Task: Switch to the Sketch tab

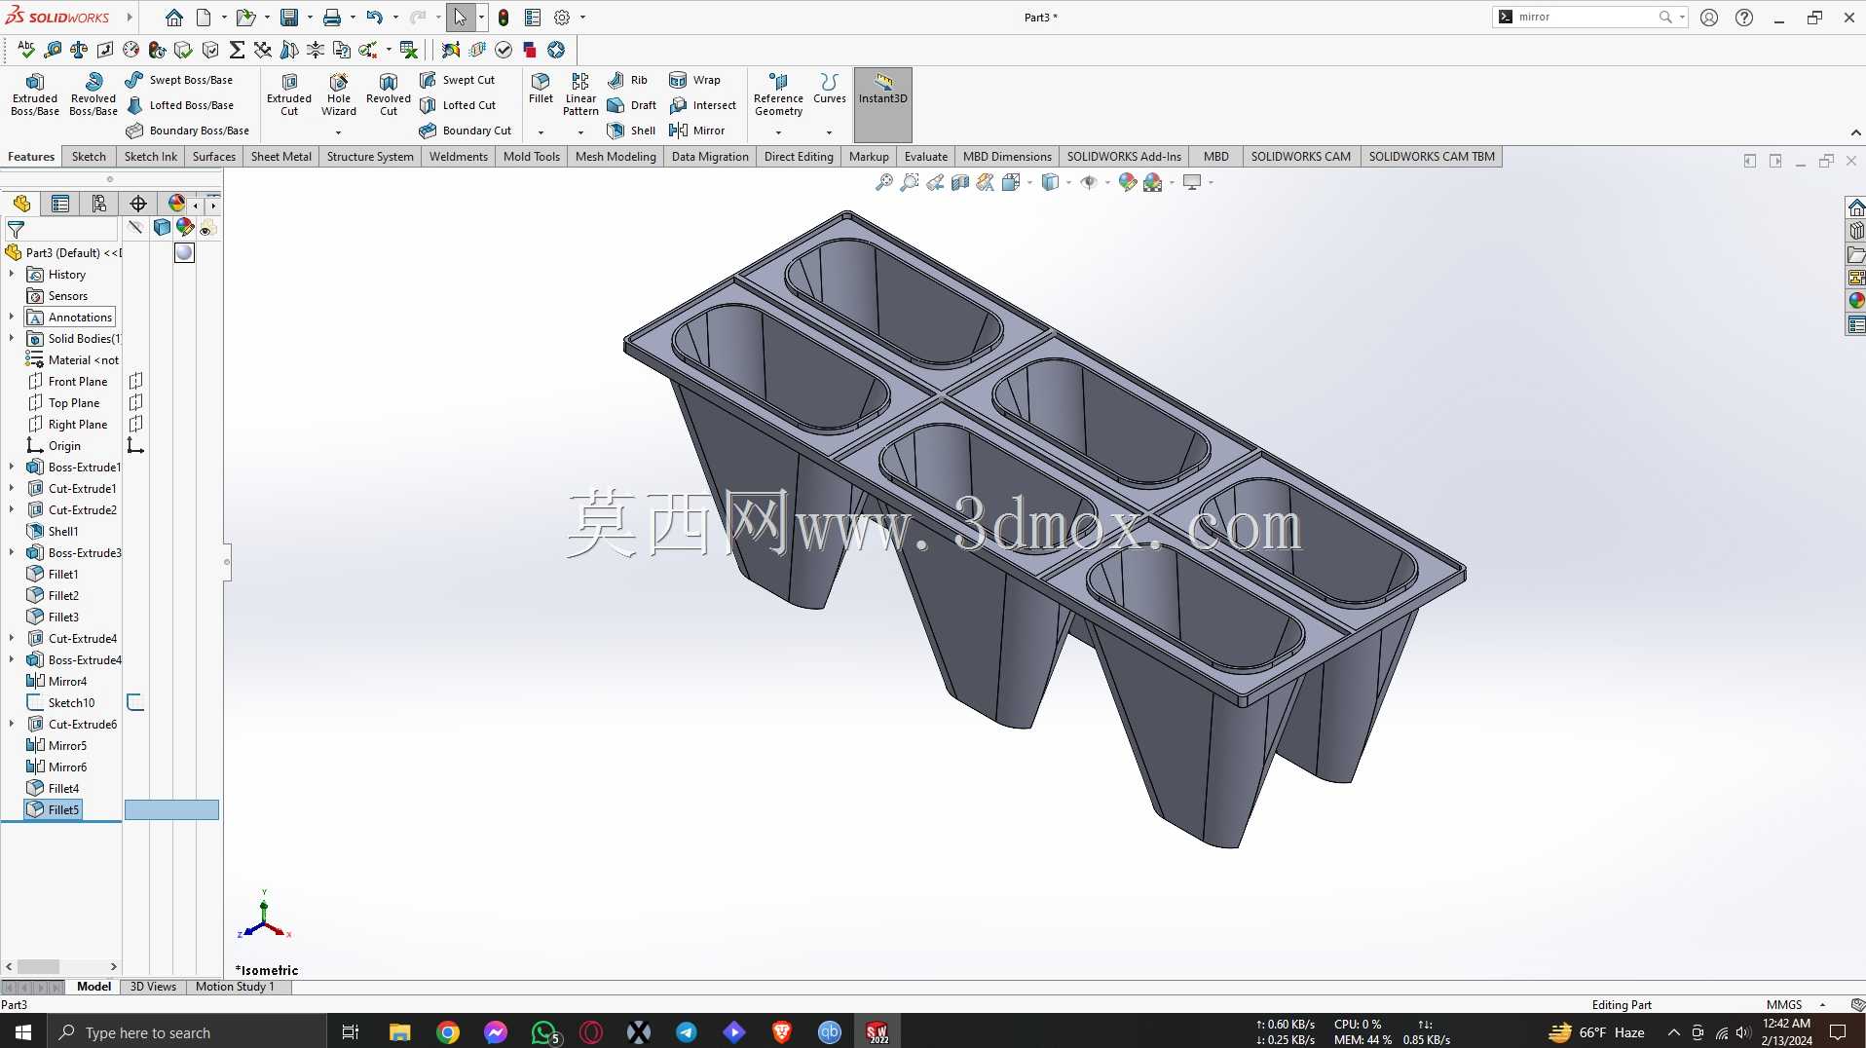Action: tap(89, 156)
